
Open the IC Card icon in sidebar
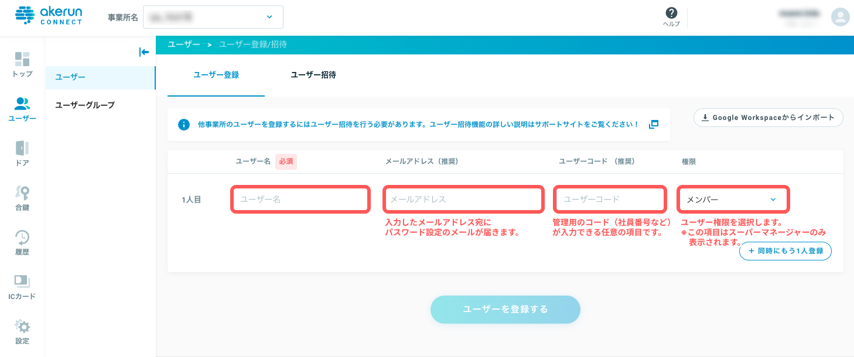pyautogui.click(x=22, y=282)
